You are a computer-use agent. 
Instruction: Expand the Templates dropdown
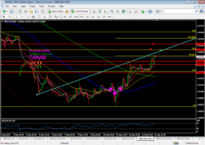tap(160, 11)
